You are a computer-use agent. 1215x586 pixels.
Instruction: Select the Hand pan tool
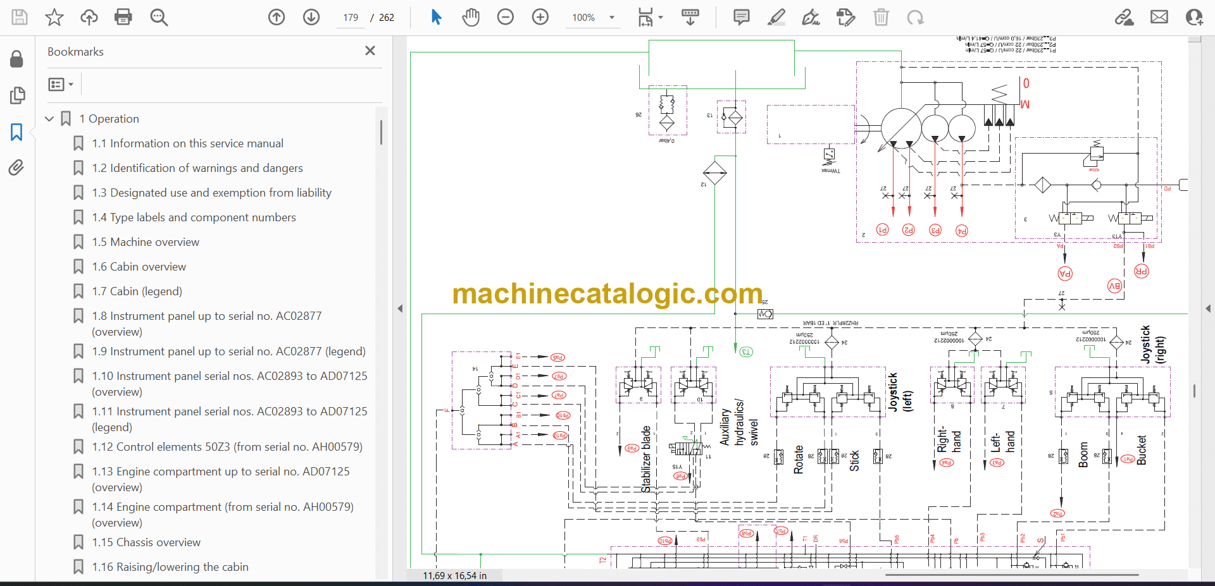470,17
